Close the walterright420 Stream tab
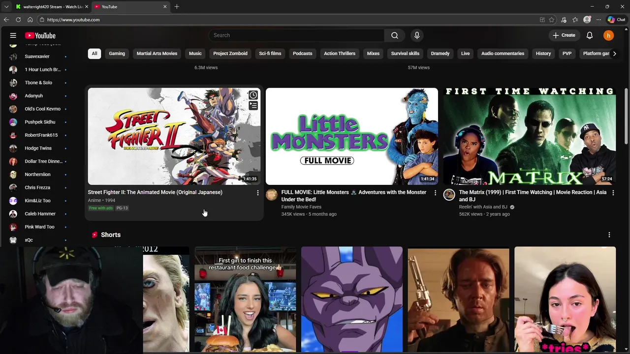This screenshot has width=630, height=354. point(87,6)
